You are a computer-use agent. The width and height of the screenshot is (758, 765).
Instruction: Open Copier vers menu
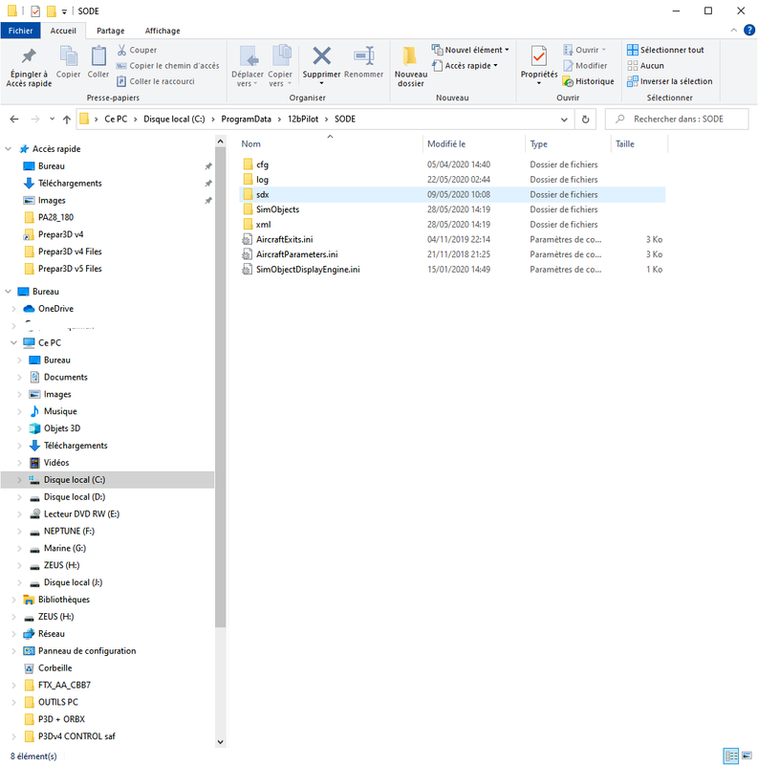pyautogui.click(x=280, y=67)
